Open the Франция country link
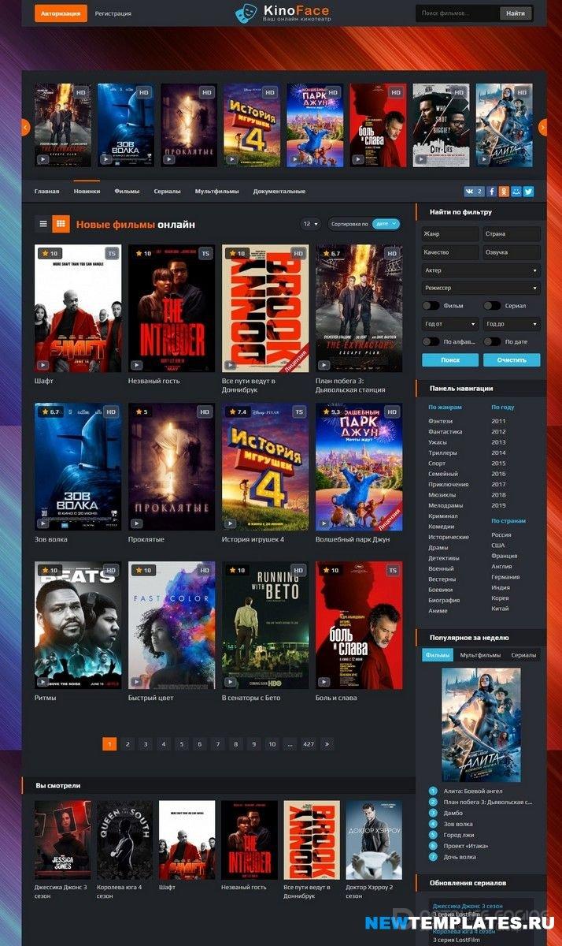Viewport: 562px width, 946px height. click(x=504, y=556)
